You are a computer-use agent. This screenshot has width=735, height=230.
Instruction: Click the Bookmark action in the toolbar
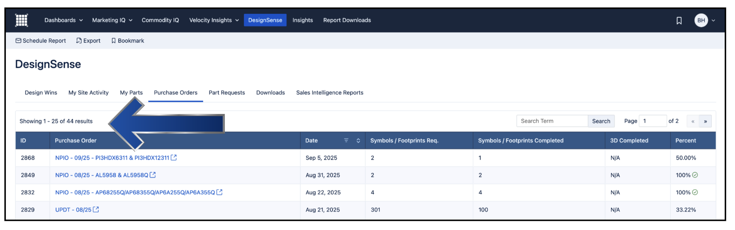(127, 41)
